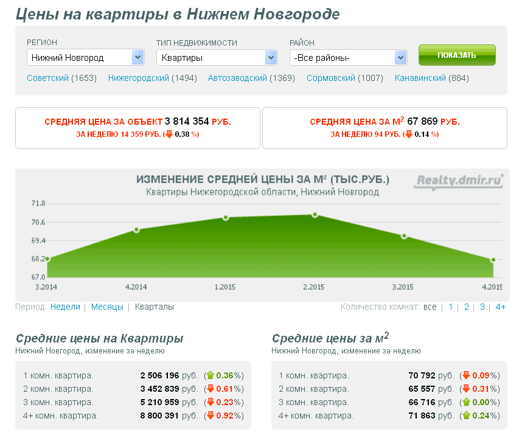Screen dimensions: 522x438
Task: Click the red arrow beside 4+ комн. квартира price drop
Action: coord(212,415)
